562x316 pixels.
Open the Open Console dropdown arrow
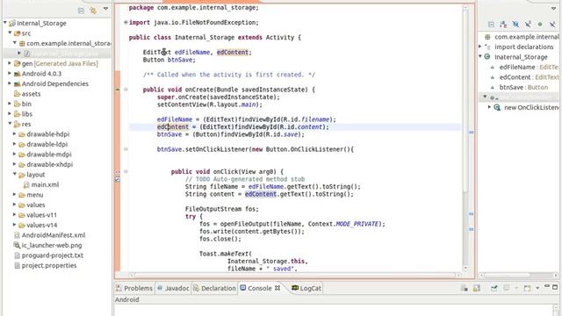point(537,288)
